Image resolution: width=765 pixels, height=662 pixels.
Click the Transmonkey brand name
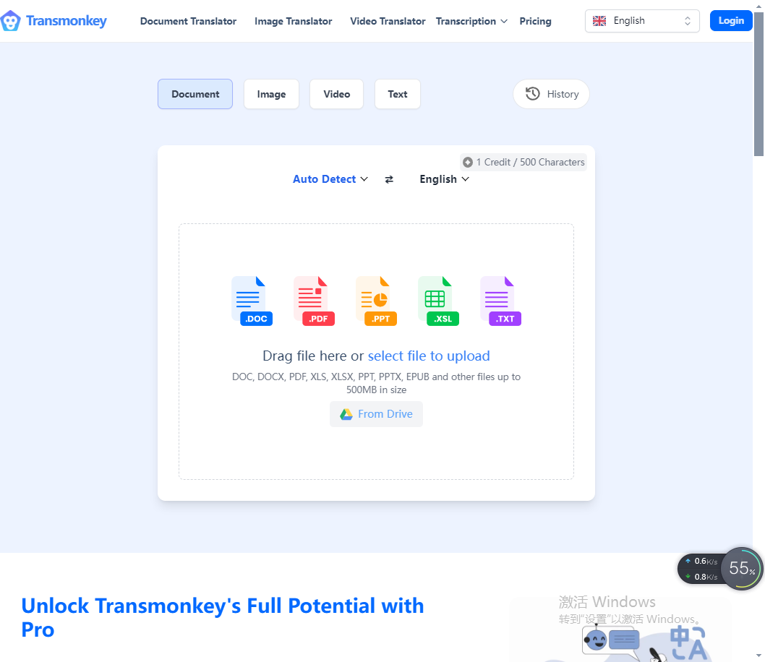(x=67, y=21)
